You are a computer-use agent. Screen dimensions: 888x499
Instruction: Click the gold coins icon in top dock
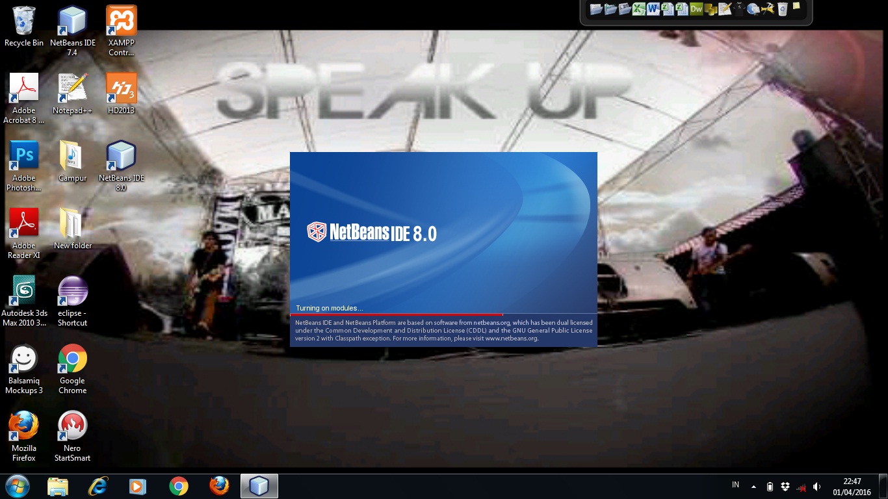(711, 9)
